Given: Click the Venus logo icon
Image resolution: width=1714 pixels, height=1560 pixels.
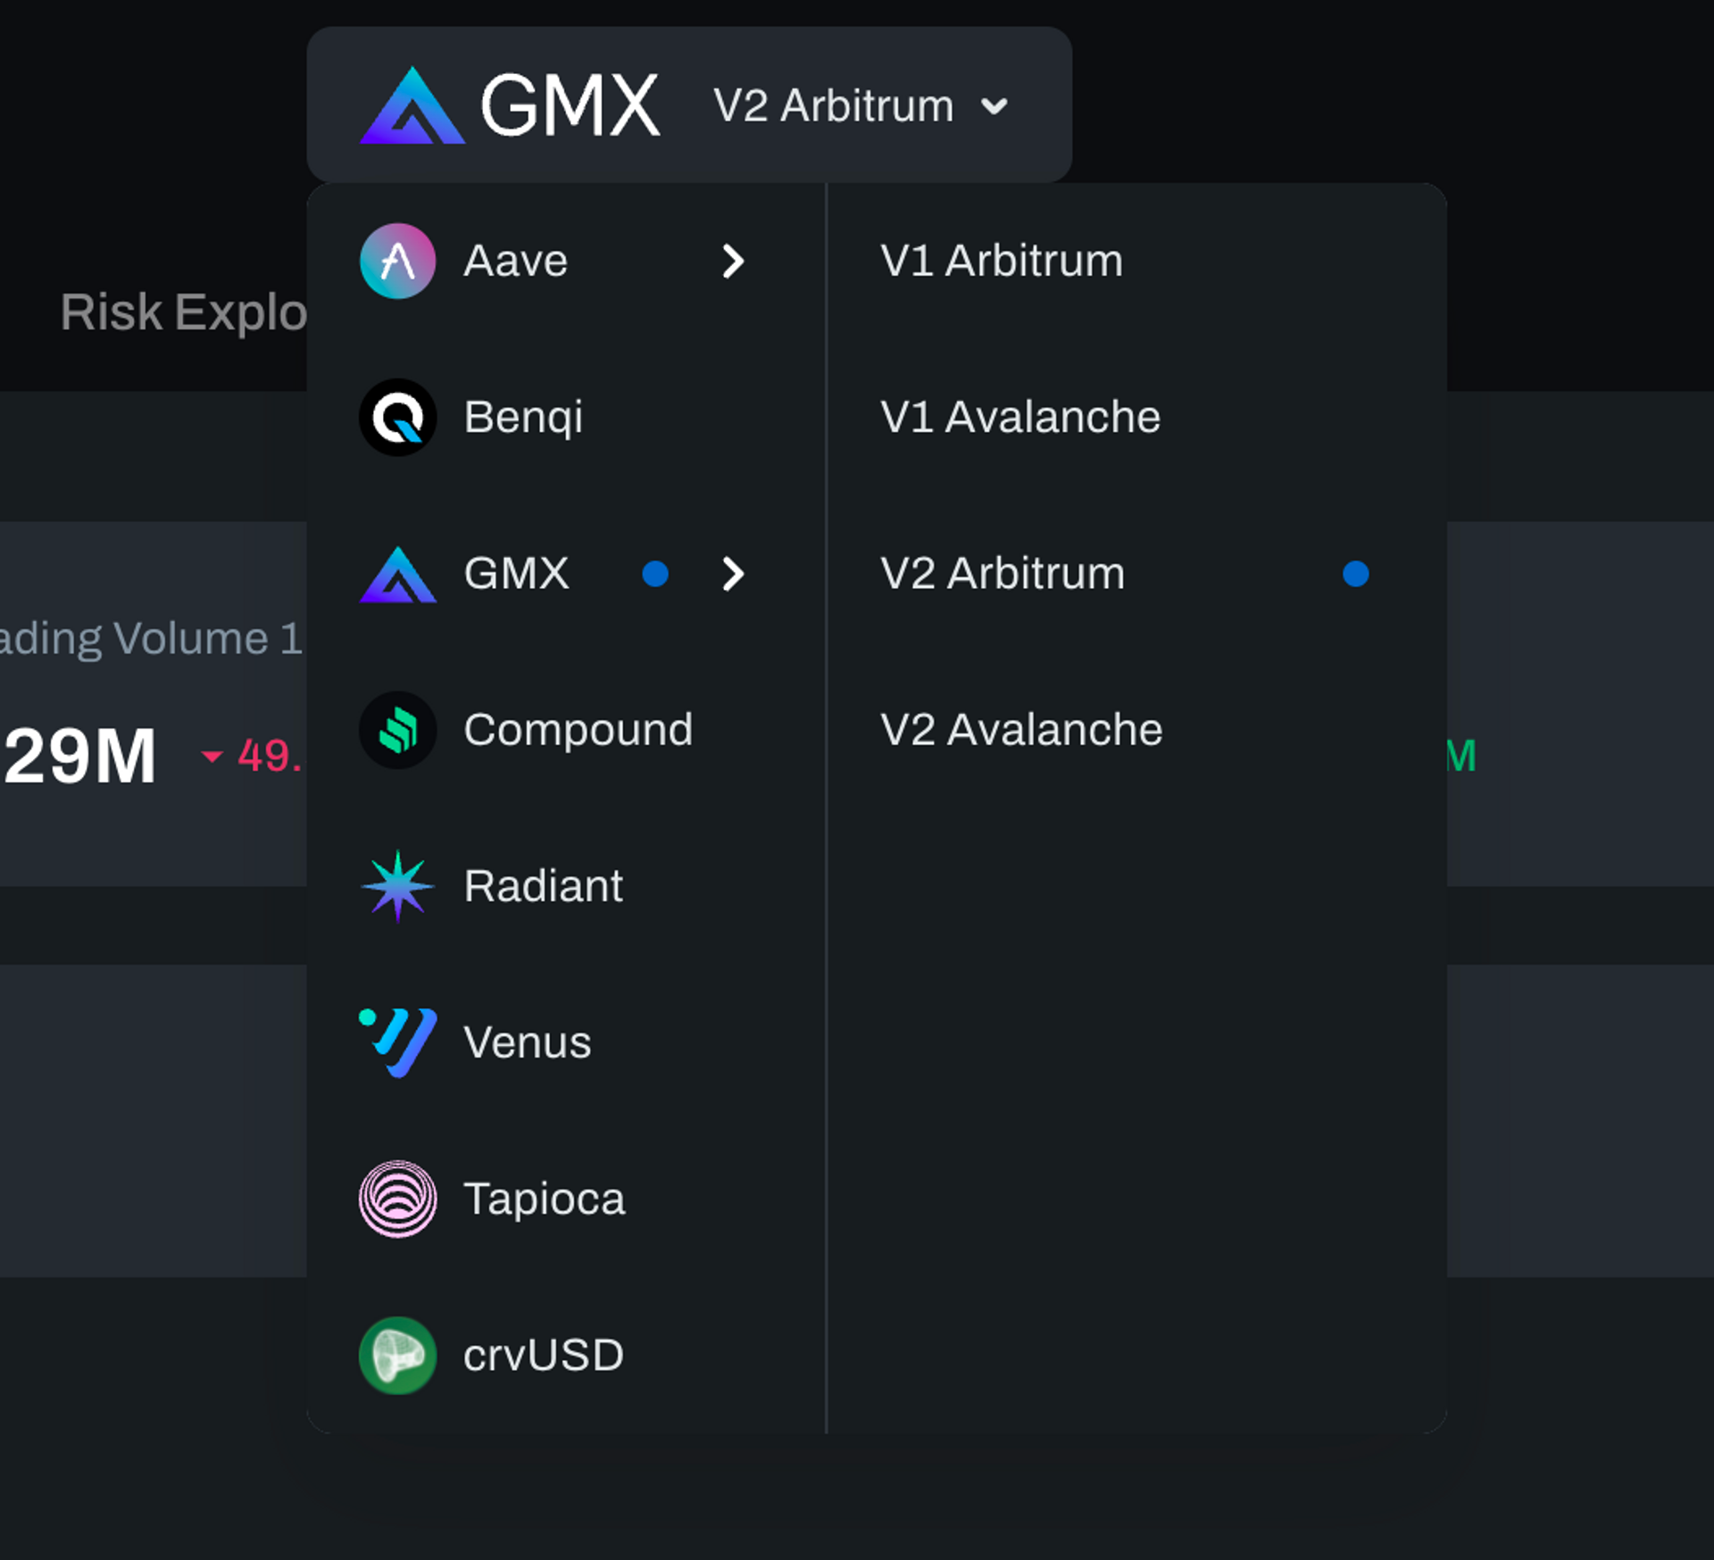Looking at the screenshot, I should tap(397, 1042).
